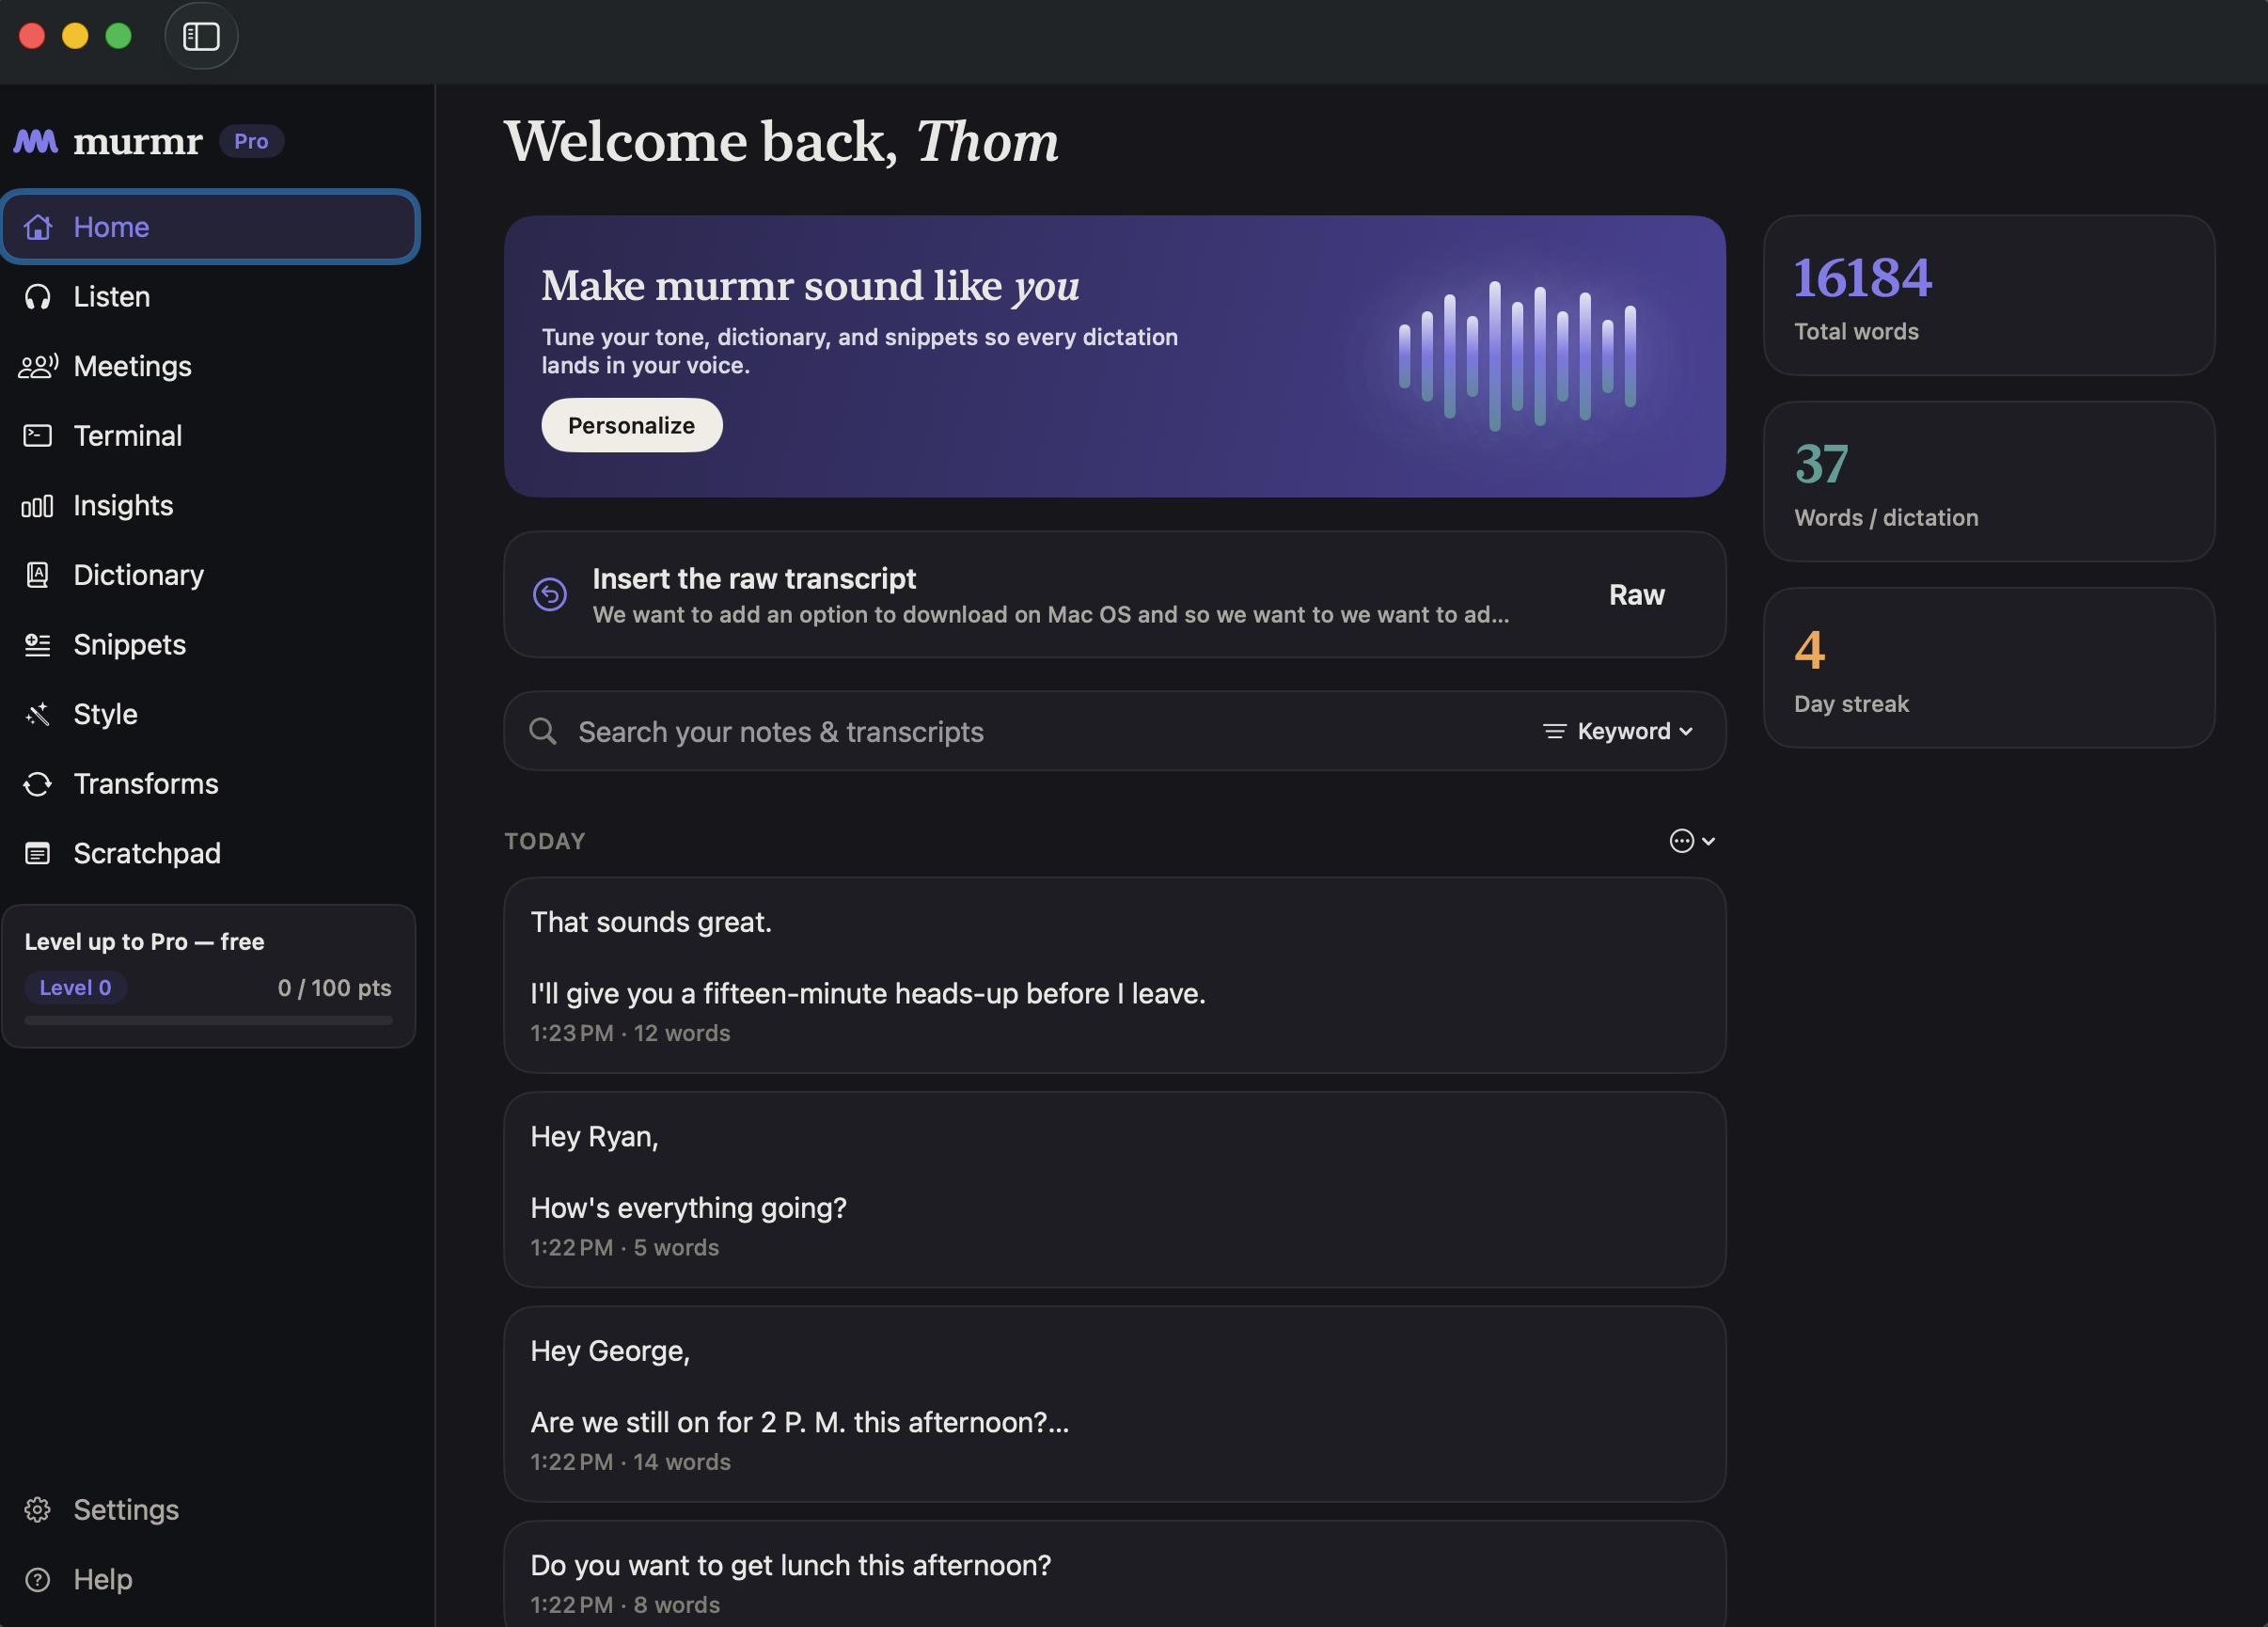2268x1627 pixels.
Task: Click the waveform graphic in banner
Action: (1517, 355)
